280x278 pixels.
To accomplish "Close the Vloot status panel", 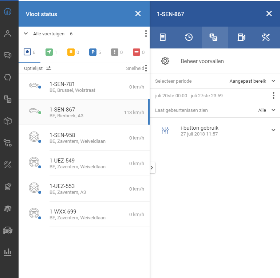I will [x=138, y=13].
